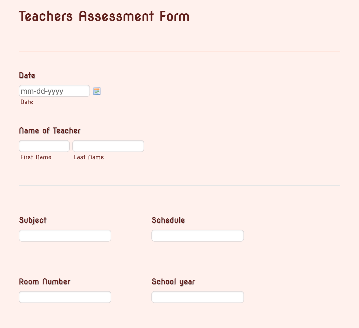
Task: Focus the Schedule text box
Action: [x=197, y=235]
